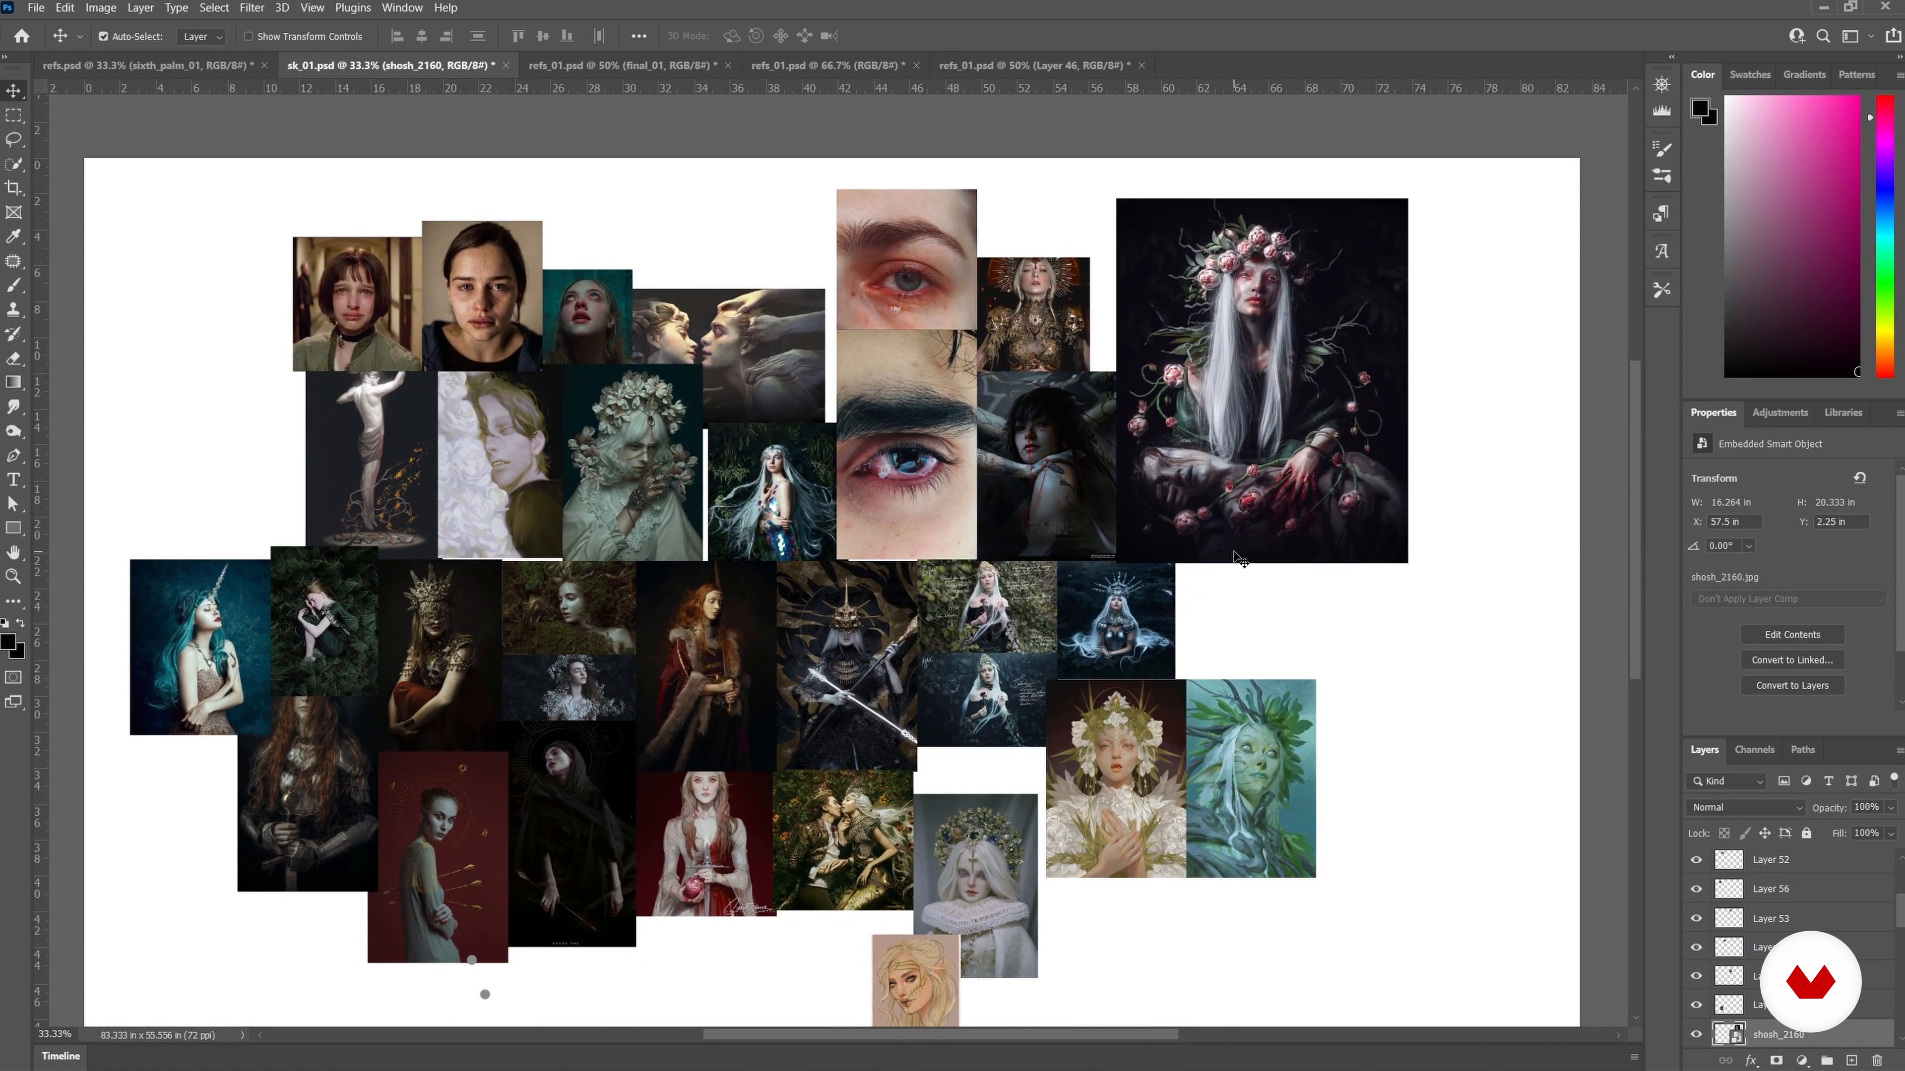Select the Crop tool
This screenshot has width=1905, height=1071.
(13, 188)
